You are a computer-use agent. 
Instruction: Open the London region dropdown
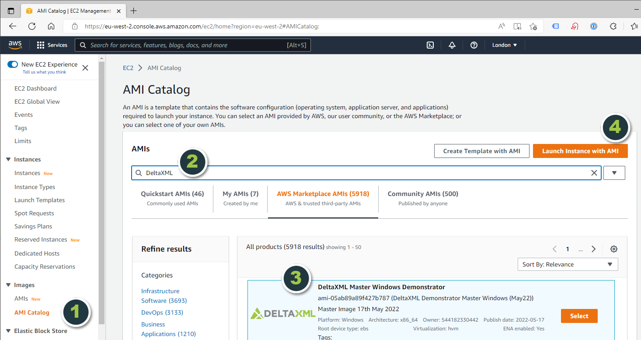coord(505,45)
